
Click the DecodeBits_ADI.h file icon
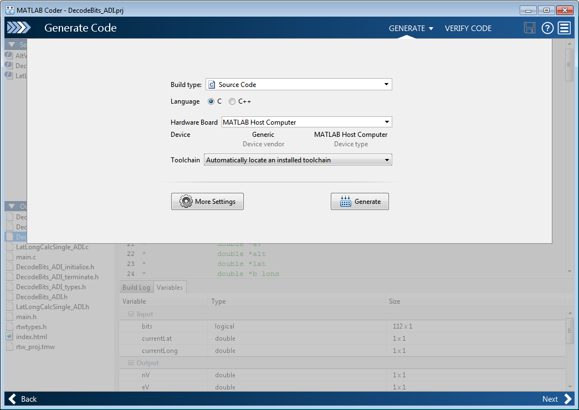9,296
